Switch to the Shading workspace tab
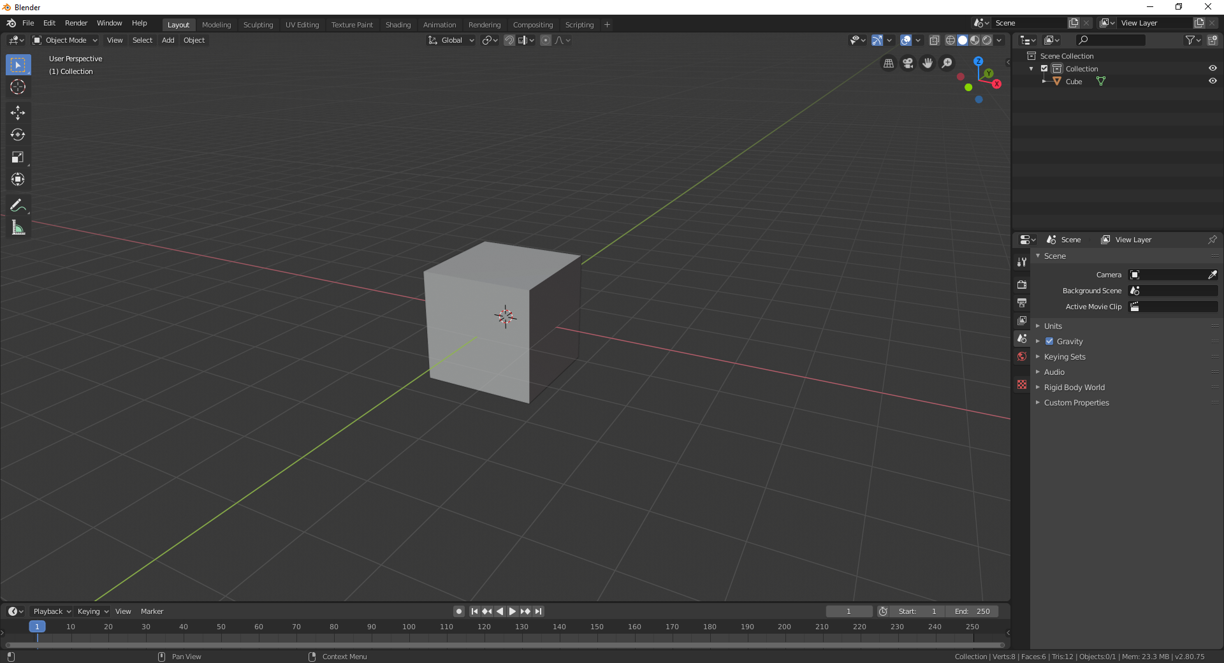Screen dimensions: 1224x663 pyautogui.click(x=398, y=25)
